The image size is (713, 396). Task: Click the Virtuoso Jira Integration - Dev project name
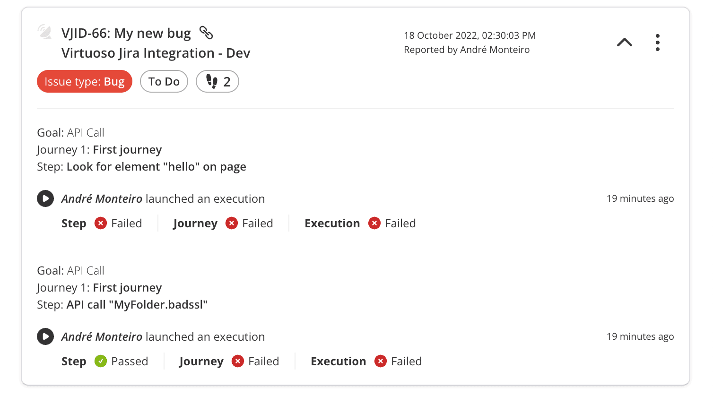pyautogui.click(x=156, y=53)
